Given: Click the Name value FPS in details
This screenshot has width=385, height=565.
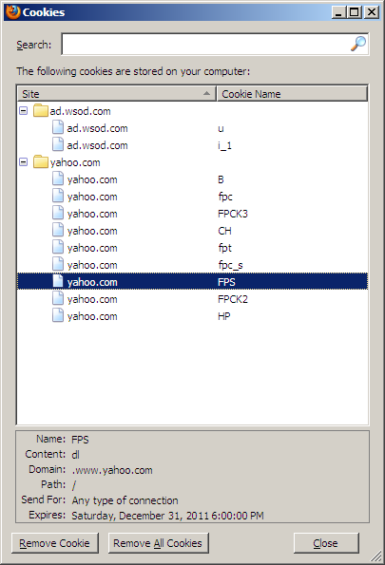Looking at the screenshot, I should (x=80, y=440).
